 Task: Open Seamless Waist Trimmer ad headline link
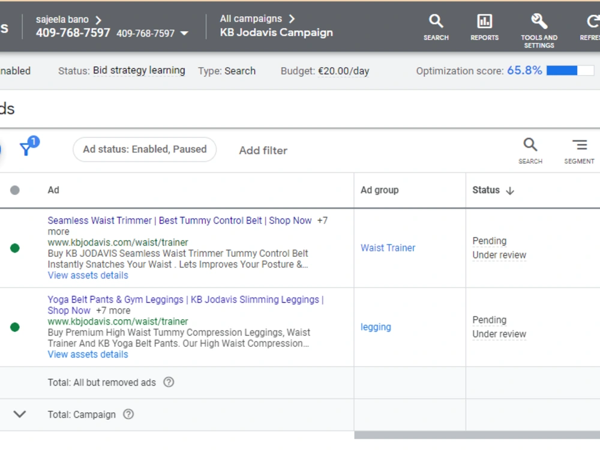179,220
